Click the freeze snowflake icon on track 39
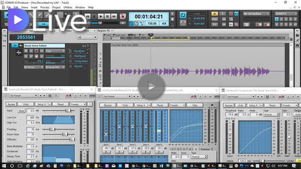The image size is (301, 169). (x=37, y=56)
